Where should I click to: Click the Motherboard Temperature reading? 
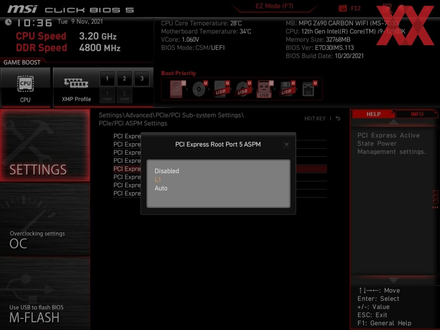(206, 31)
